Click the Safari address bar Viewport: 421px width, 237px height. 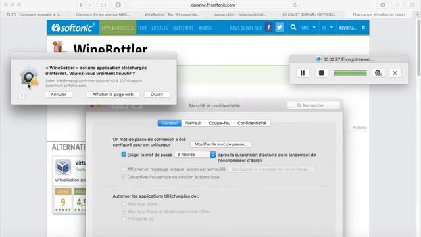213,5
